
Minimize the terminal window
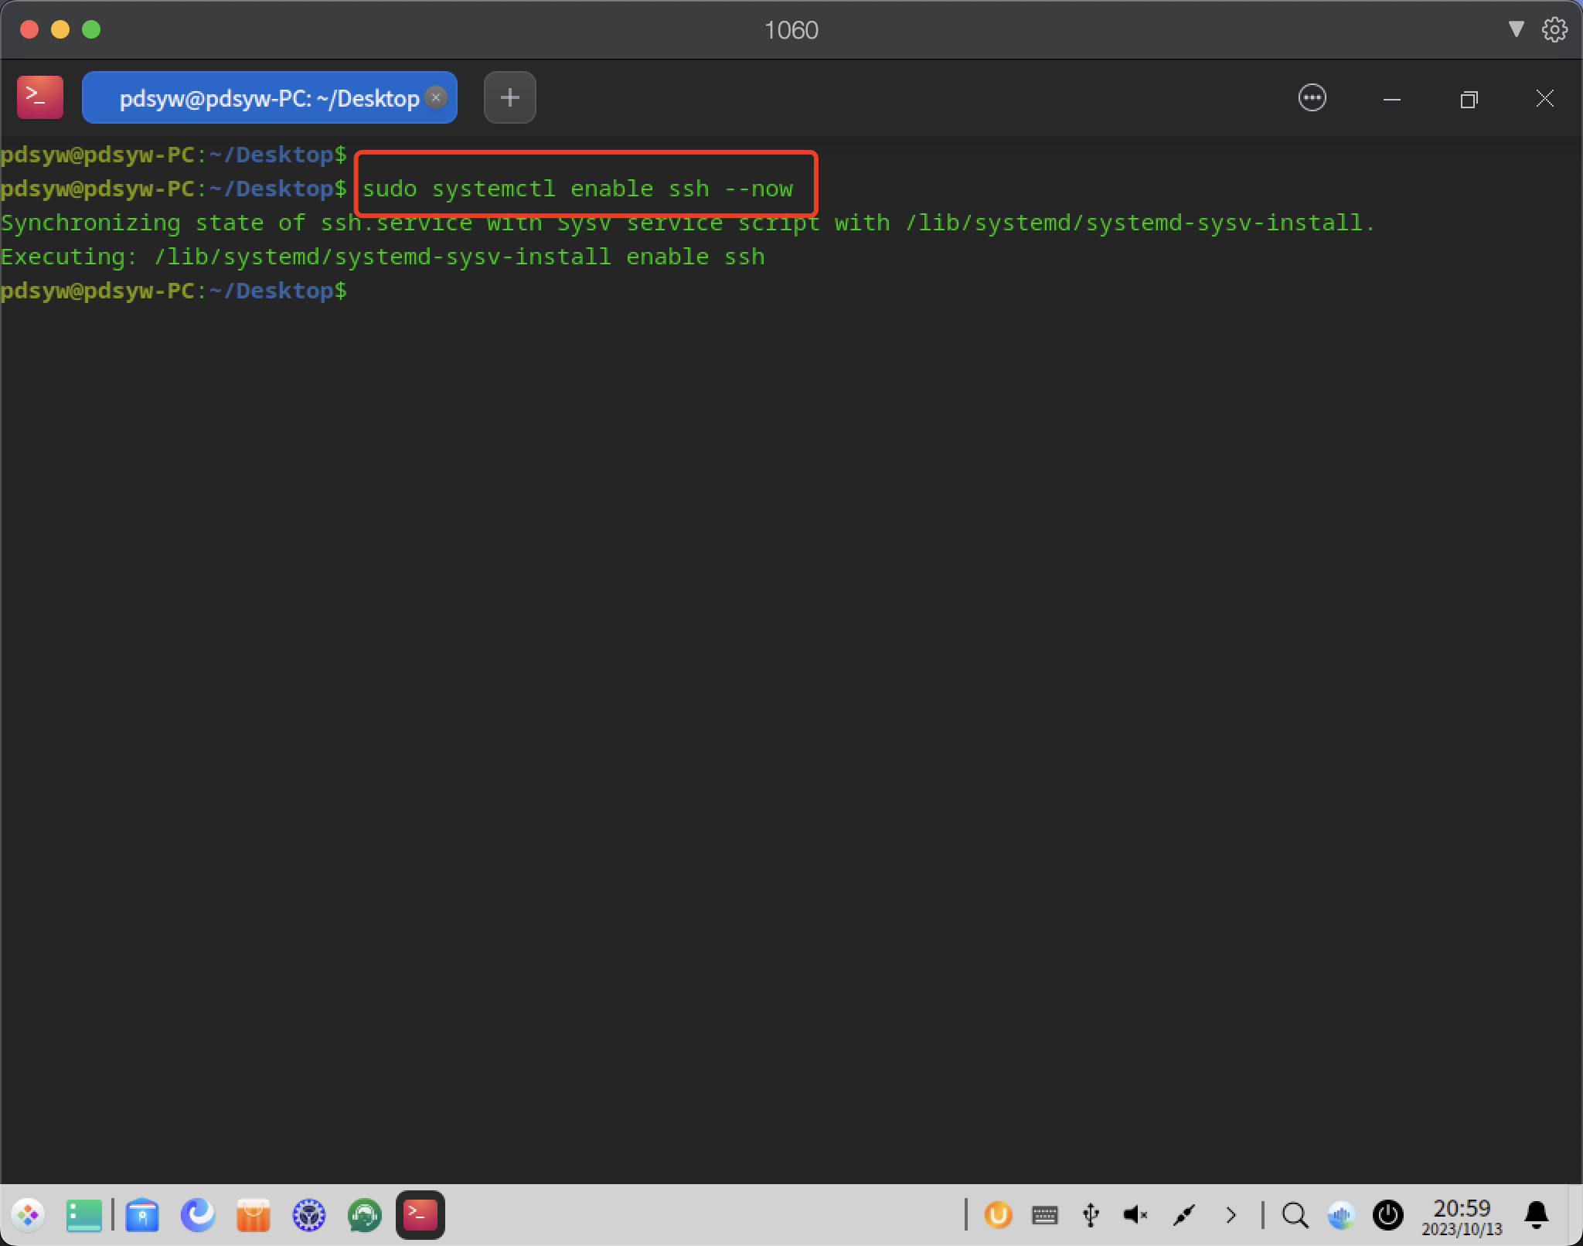(x=1392, y=99)
